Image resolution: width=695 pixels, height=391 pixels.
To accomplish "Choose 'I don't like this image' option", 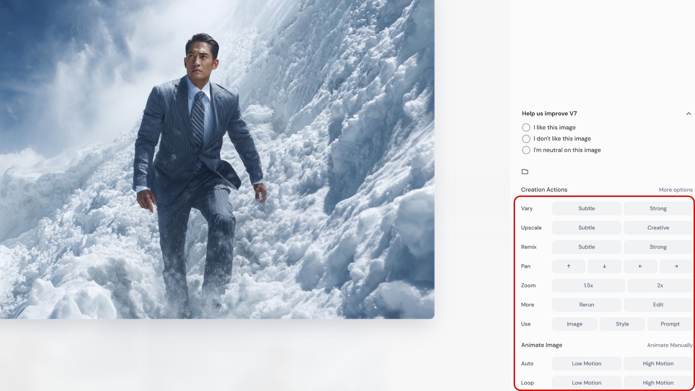I will (526, 139).
